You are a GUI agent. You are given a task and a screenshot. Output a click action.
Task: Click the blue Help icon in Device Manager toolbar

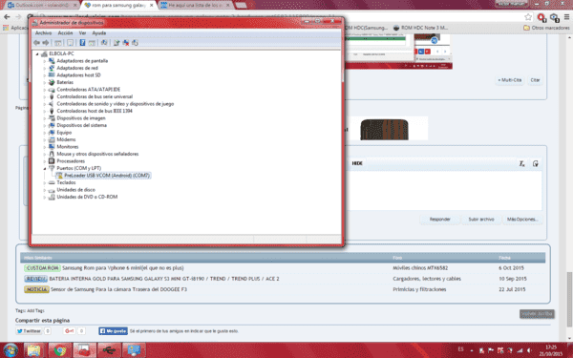[x=82, y=43]
